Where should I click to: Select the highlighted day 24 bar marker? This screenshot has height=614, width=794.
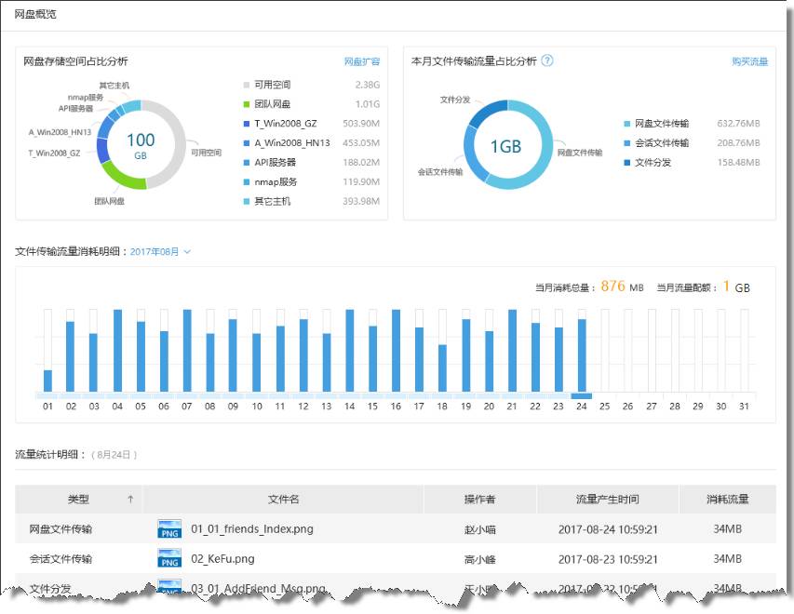pos(581,395)
